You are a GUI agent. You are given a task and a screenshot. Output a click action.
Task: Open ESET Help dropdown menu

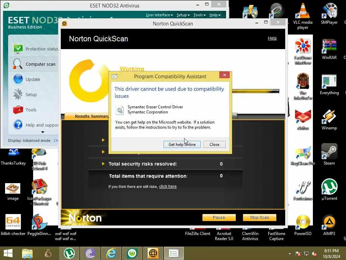pyautogui.click(x=215, y=15)
